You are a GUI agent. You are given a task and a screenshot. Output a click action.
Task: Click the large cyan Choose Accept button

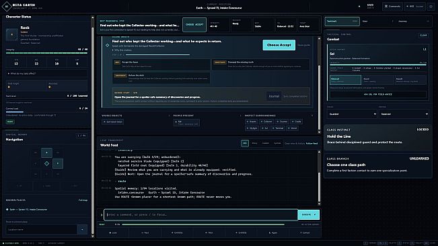pyautogui.click(x=279, y=45)
